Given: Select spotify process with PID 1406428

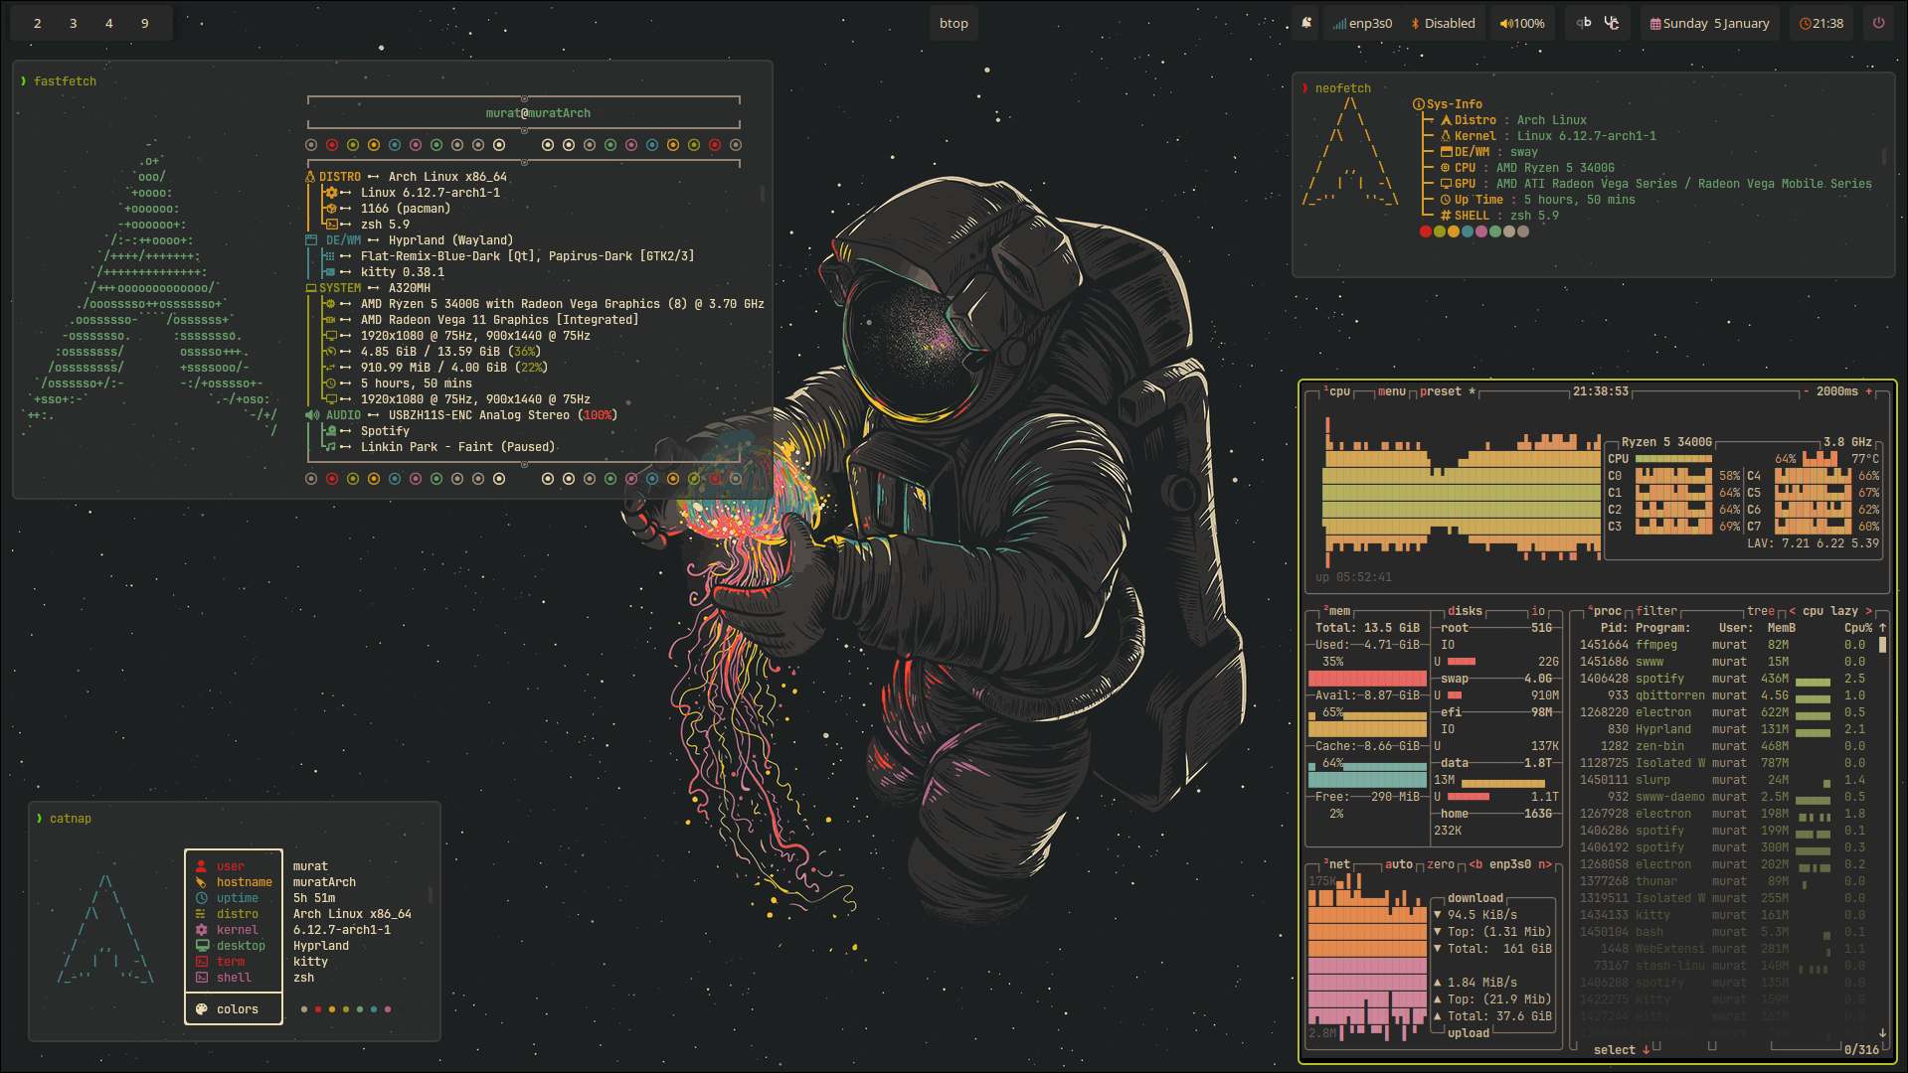Looking at the screenshot, I should click(x=1725, y=679).
